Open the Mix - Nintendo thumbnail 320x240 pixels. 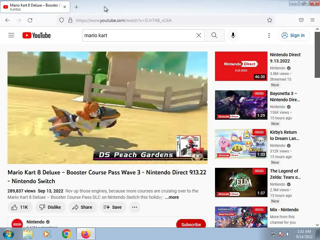[241, 217]
